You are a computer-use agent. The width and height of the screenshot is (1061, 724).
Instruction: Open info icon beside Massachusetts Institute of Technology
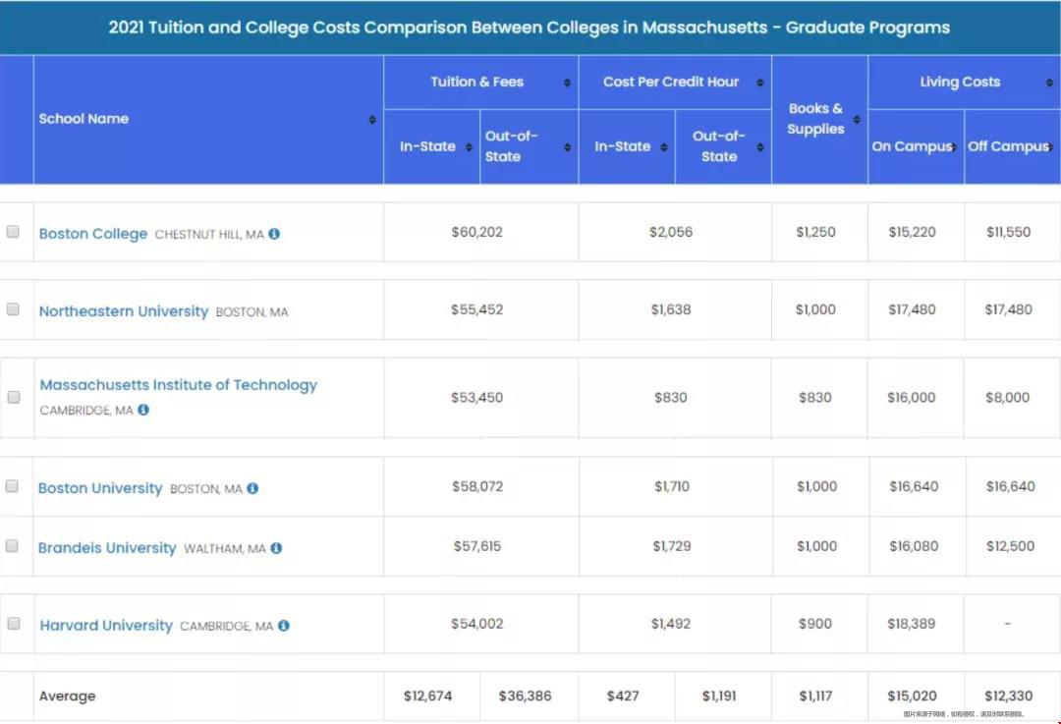tap(143, 410)
